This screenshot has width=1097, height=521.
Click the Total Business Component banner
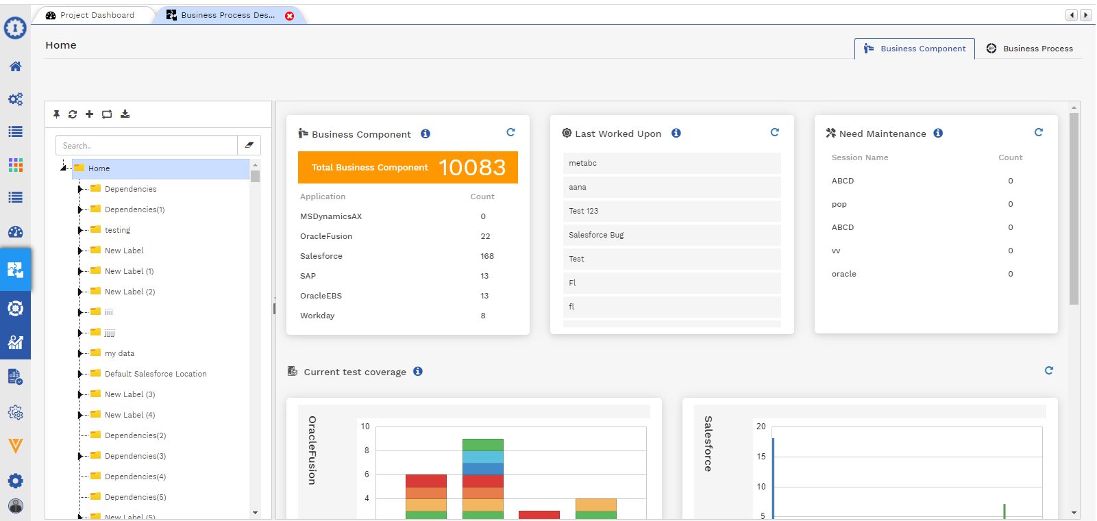tap(408, 167)
